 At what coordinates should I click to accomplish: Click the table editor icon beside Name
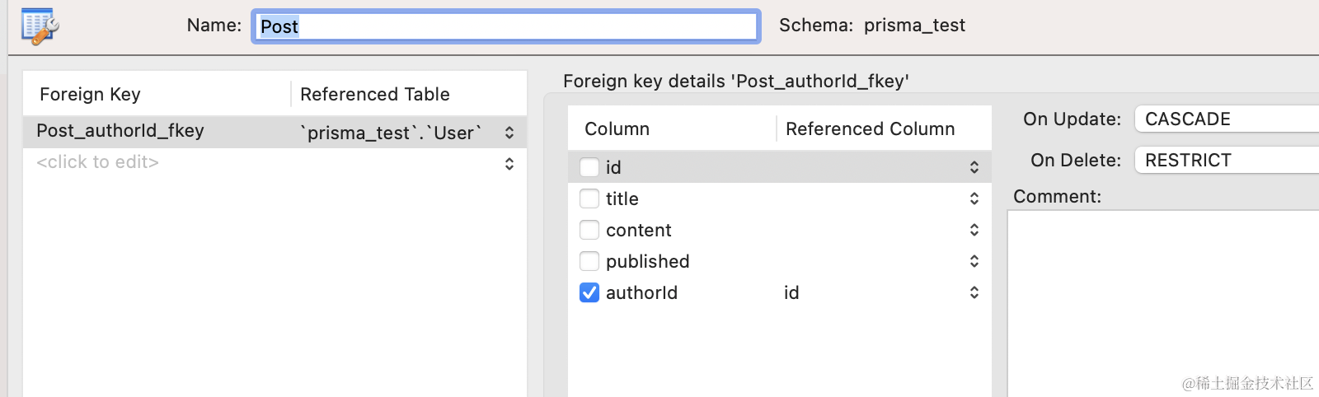click(40, 26)
